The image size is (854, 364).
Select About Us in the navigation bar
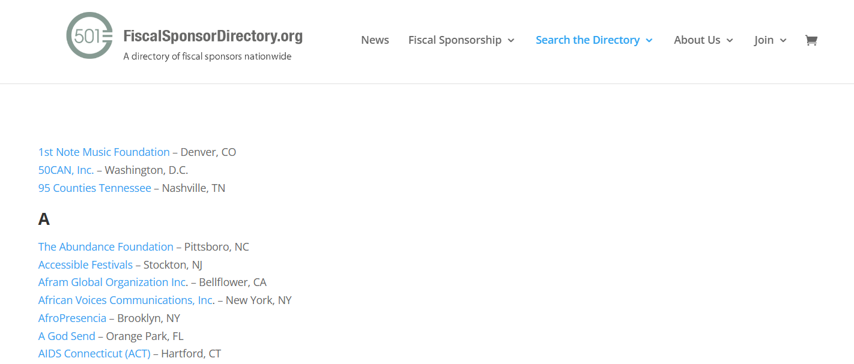click(x=697, y=40)
